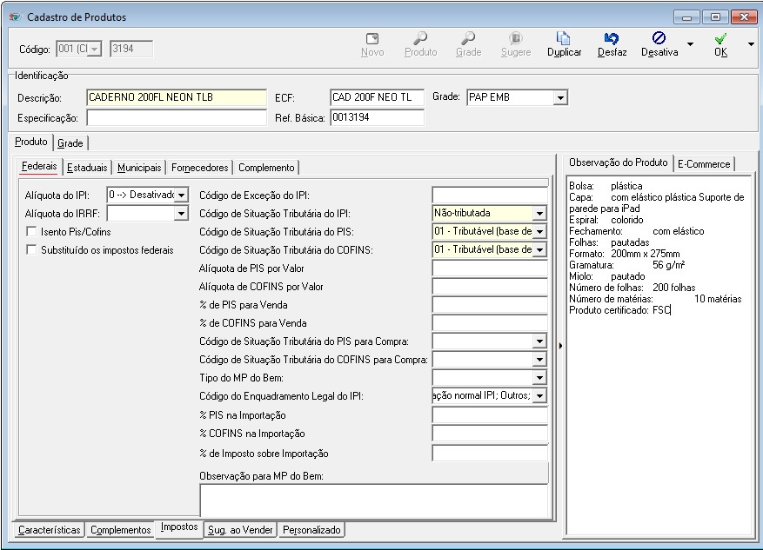Go to the Complementos bottom tab
763x550 pixels.
click(121, 530)
